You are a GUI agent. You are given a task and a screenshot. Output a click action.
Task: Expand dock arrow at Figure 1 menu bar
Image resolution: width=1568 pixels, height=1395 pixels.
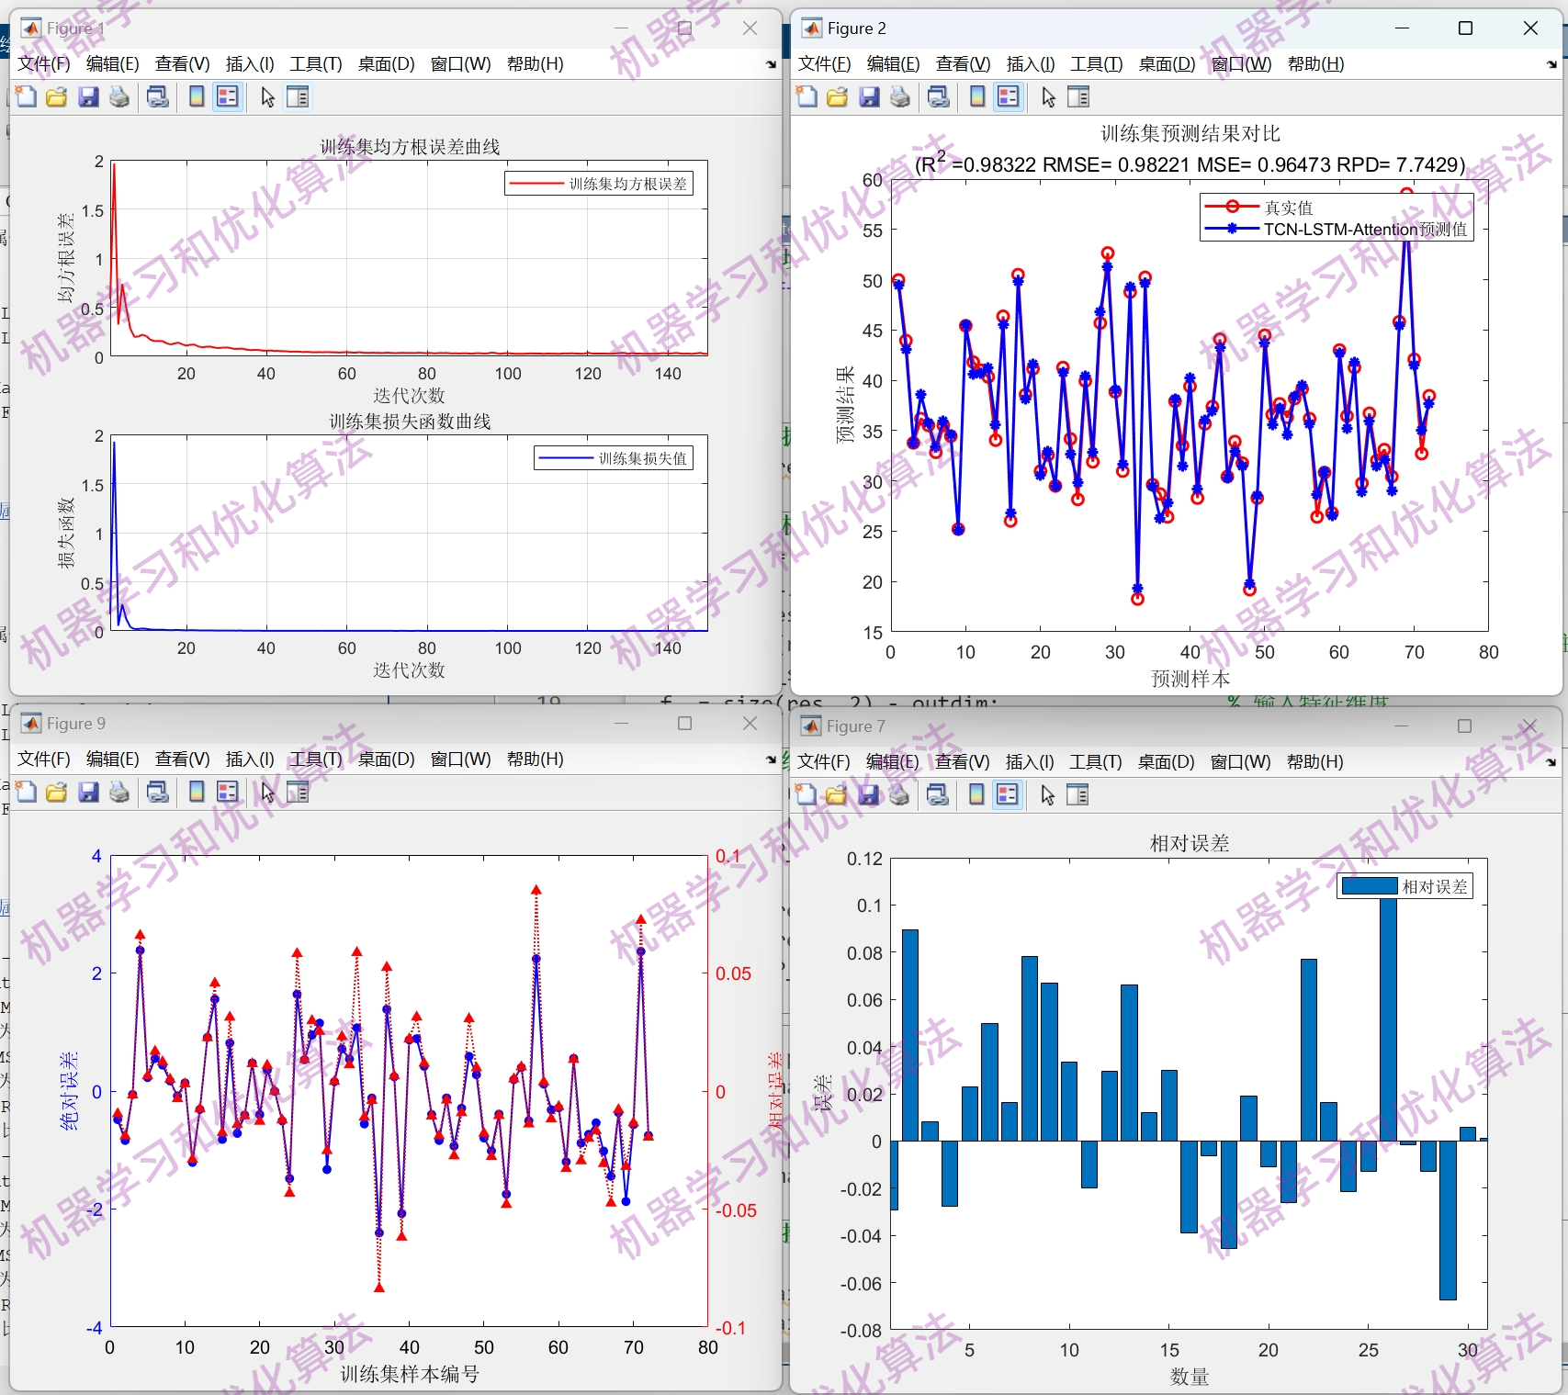(x=771, y=64)
